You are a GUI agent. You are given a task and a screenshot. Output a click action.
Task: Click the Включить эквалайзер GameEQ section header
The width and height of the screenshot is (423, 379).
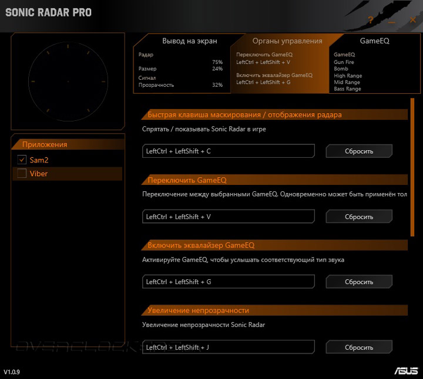[x=274, y=245]
